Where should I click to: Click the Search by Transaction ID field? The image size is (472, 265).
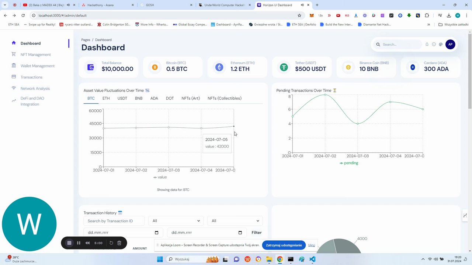(x=114, y=221)
